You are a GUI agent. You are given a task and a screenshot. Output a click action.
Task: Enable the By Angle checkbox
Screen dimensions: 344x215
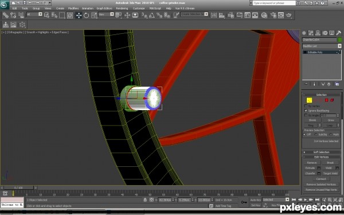point(306,115)
